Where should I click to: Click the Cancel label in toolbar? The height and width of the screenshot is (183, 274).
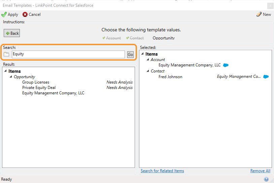coord(35,14)
